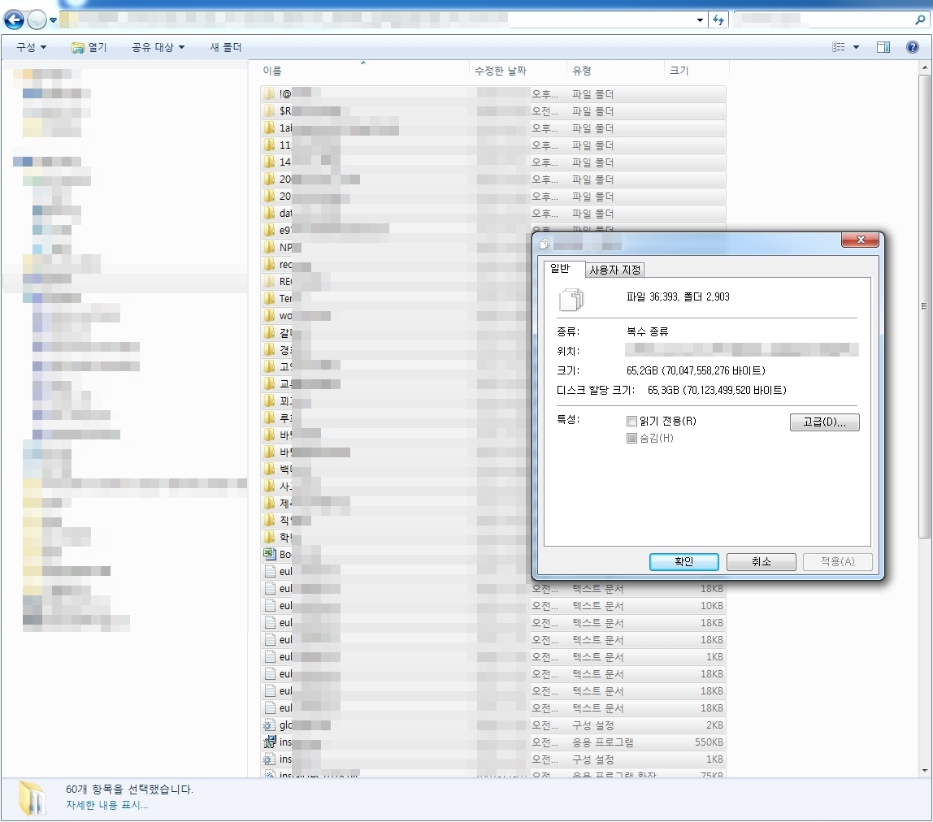
Task: Create a folder with 새 폴더
Action: point(225,47)
